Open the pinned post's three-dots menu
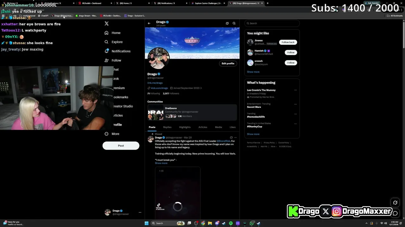Image resolution: width=405 pixels, height=227 pixels. tap(235, 138)
